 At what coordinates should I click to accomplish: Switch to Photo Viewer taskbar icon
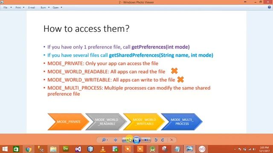coord(189,149)
